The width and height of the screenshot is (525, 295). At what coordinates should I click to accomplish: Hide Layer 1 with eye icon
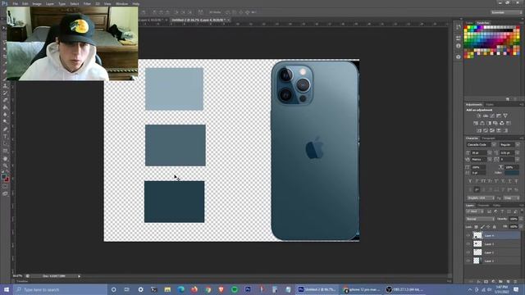[x=468, y=261]
